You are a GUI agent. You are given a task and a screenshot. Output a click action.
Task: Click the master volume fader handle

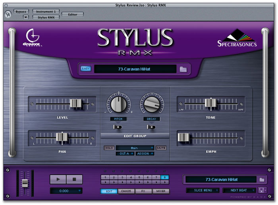tap(25, 183)
